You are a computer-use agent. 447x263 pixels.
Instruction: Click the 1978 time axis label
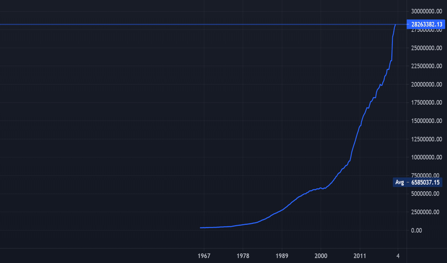pos(243,256)
